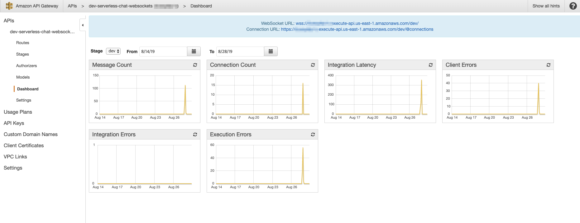This screenshot has height=223, width=580.
Task: Go to Custom Domain Names
Action: point(31,134)
